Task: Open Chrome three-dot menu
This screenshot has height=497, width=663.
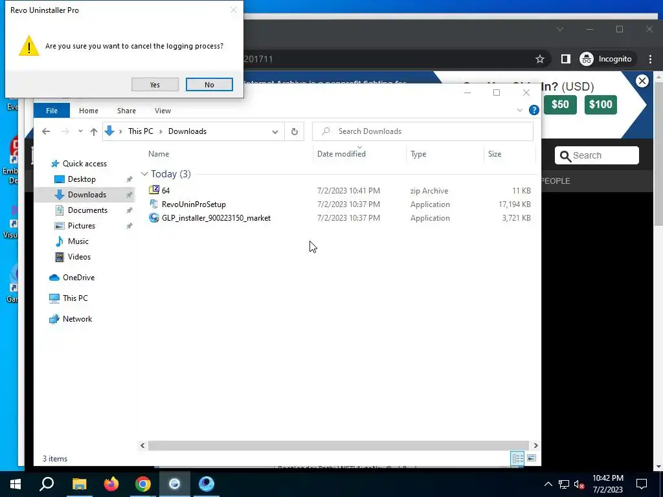Action: 650,59
